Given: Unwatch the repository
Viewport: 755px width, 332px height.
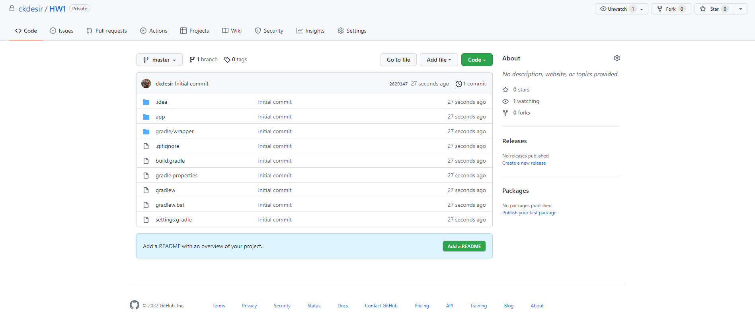Looking at the screenshot, I should (x=617, y=9).
